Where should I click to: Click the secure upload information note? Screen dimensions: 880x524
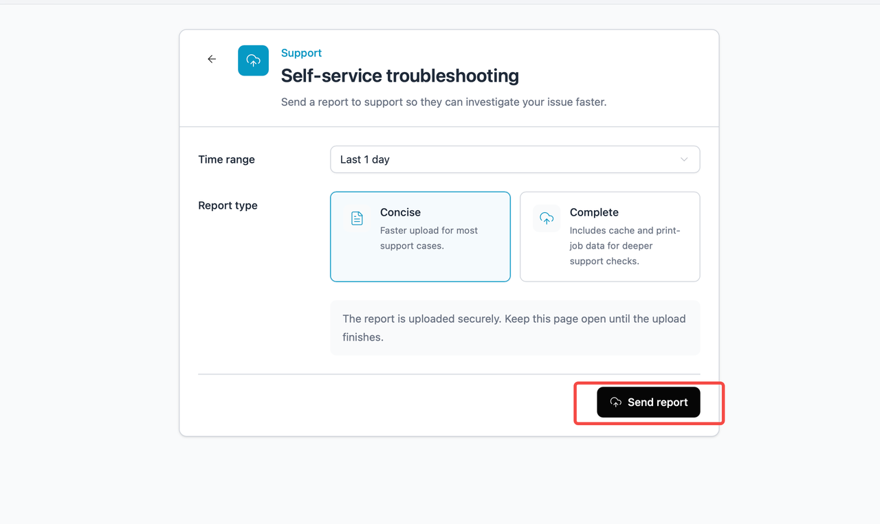coord(515,328)
